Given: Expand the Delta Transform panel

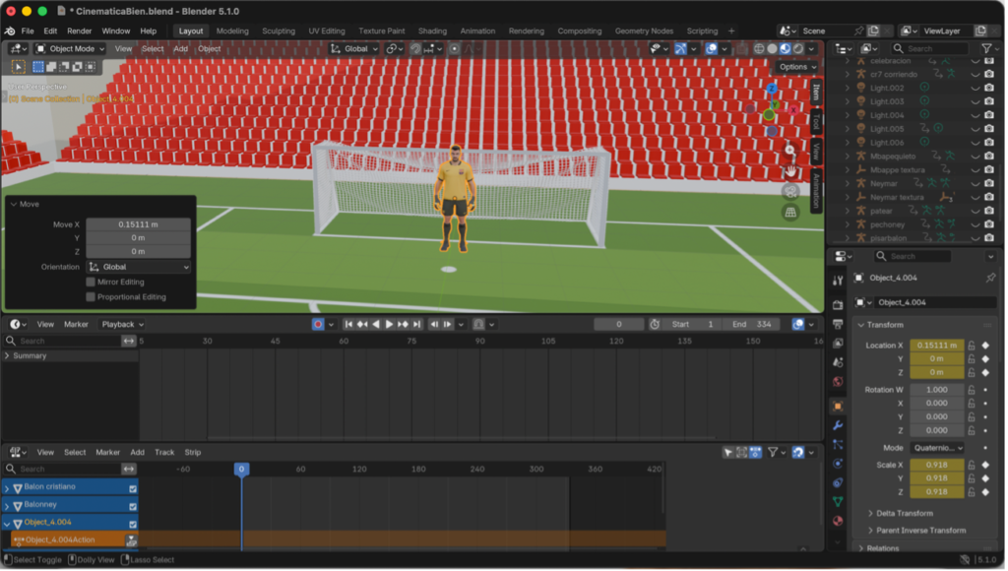Looking at the screenshot, I should pos(906,513).
